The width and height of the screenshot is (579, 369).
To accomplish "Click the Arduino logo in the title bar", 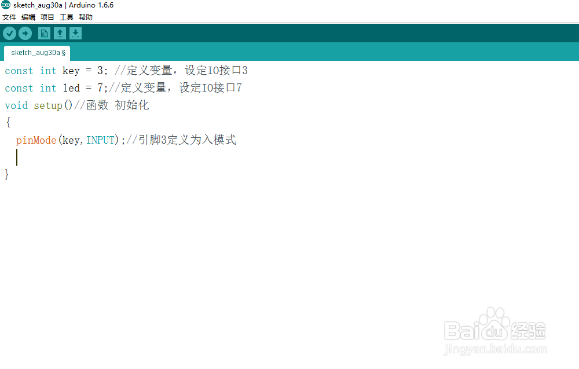I will click(x=5, y=5).
